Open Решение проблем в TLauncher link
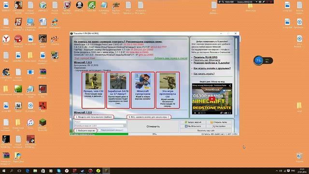This screenshot has width=309, height=174. click(x=211, y=63)
